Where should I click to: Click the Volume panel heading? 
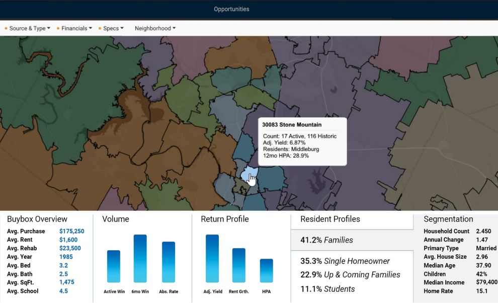(116, 219)
